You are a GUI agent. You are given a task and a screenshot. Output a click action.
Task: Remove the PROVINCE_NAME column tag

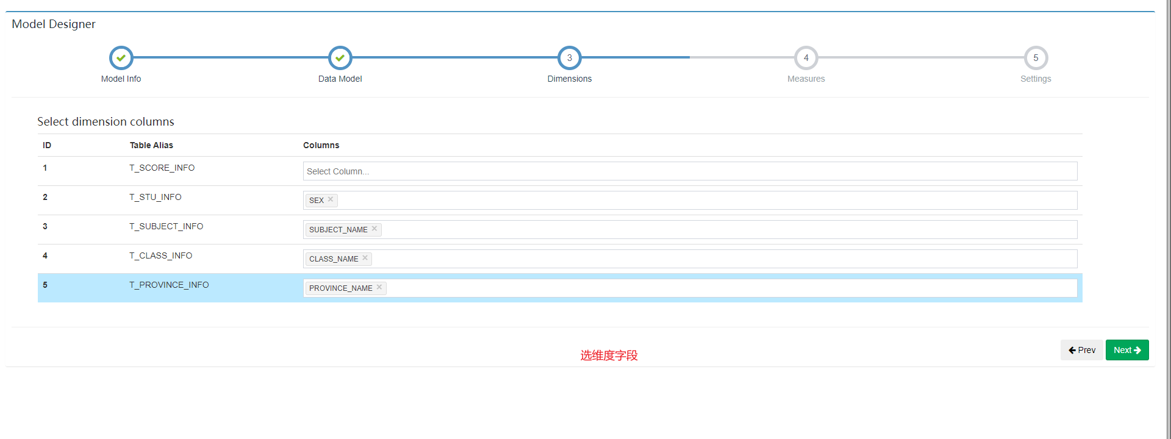[379, 287]
